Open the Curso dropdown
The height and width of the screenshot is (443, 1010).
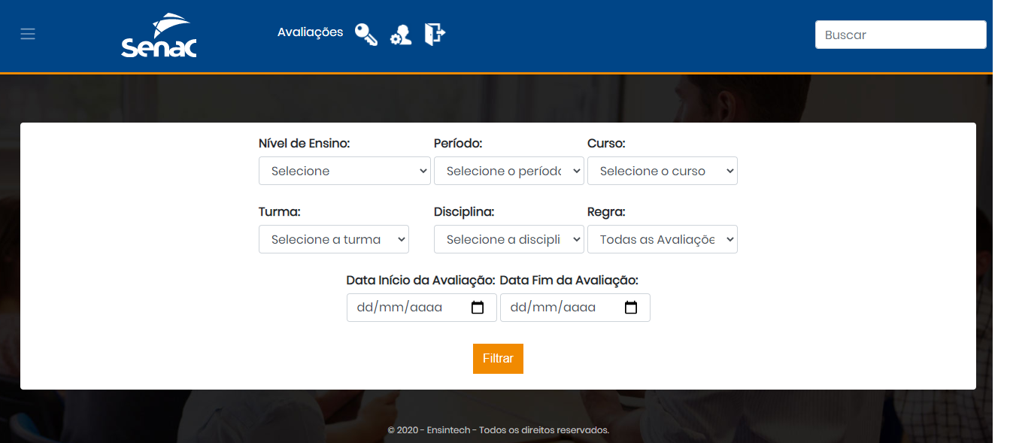click(663, 171)
